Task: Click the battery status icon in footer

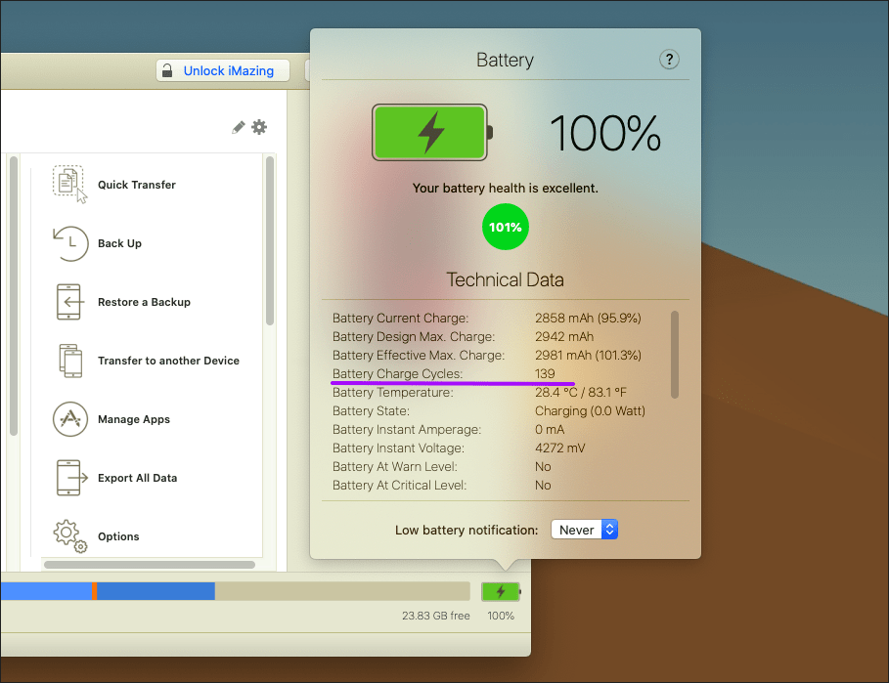Action: (x=501, y=591)
